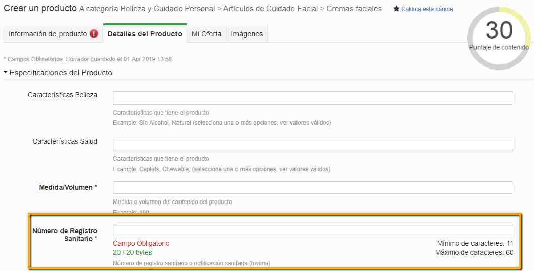Select the Detalles del Producto tab

click(145, 34)
